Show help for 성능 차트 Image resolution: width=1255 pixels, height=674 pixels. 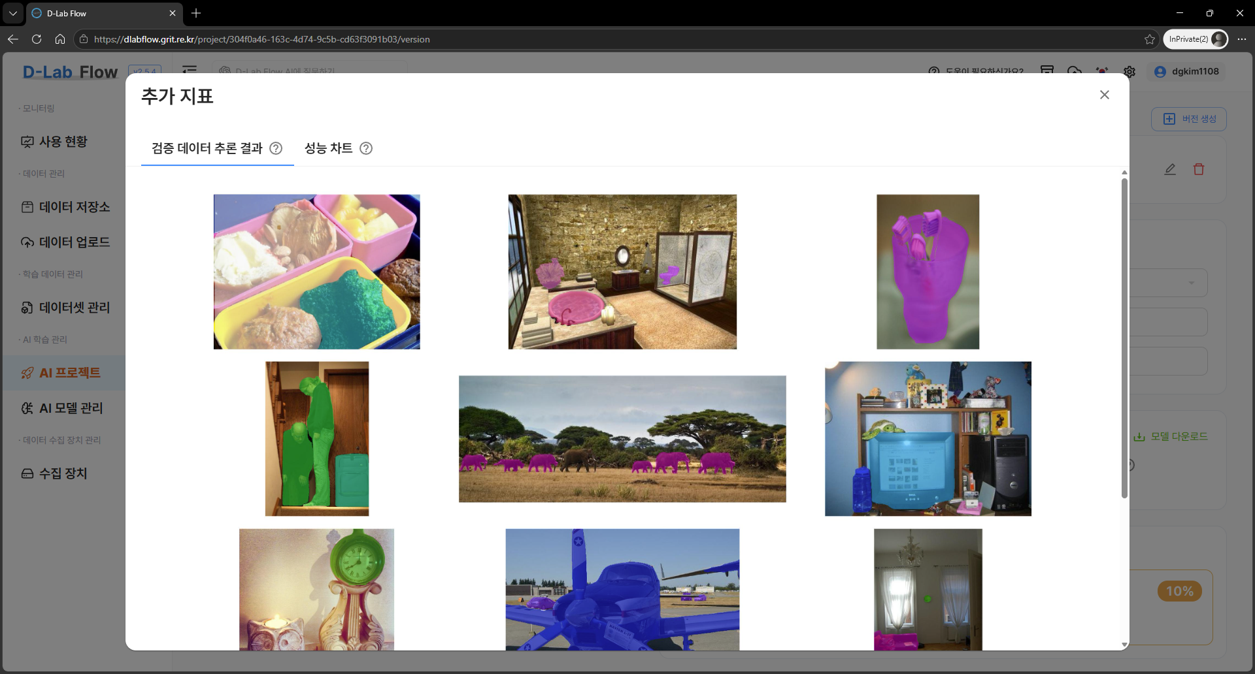[367, 148]
